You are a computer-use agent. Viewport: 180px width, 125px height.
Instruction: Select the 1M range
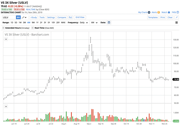coord(20,23)
